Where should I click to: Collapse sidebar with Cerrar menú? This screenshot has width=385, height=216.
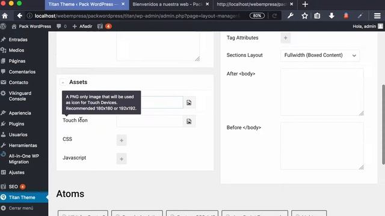(21, 208)
